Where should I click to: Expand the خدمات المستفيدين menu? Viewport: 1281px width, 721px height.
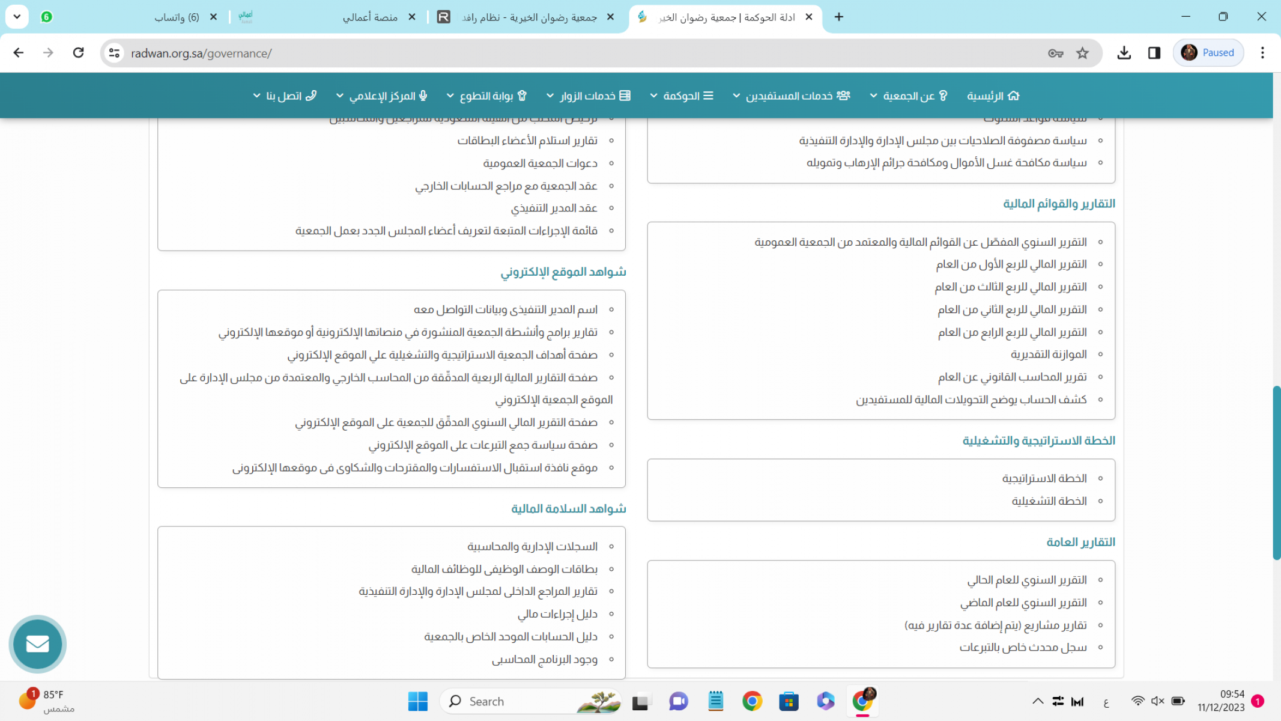(x=791, y=96)
